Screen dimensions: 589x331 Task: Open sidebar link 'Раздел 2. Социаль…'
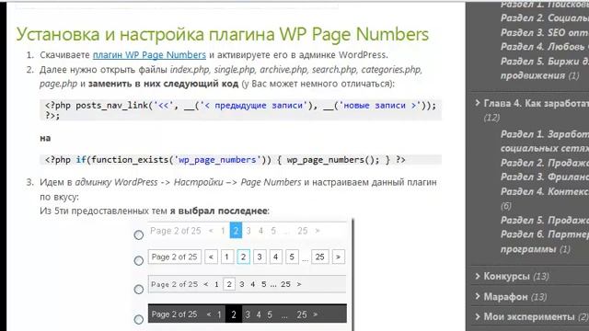click(x=545, y=18)
